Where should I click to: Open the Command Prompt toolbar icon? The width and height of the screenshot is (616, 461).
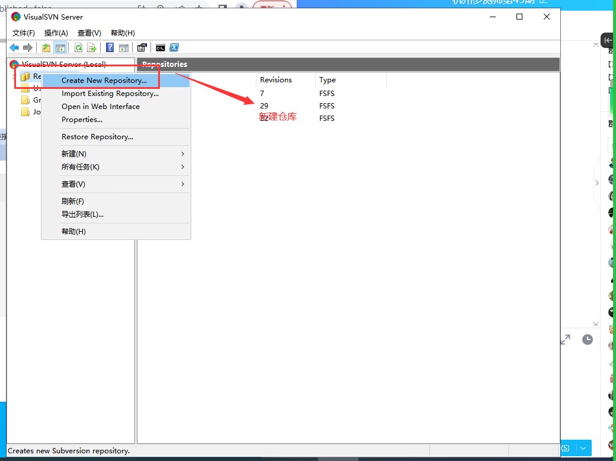[161, 47]
